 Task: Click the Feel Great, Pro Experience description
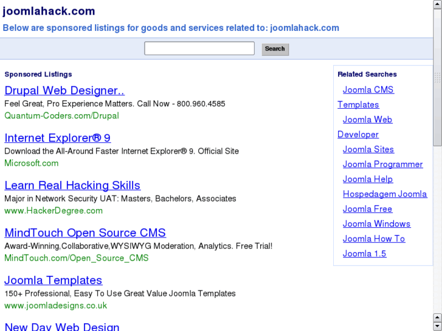coord(115,104)
